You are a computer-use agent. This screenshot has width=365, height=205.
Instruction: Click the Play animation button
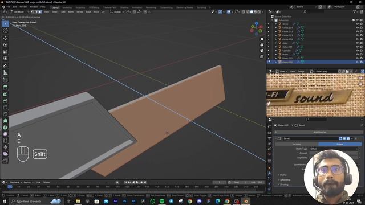point(137,182)
